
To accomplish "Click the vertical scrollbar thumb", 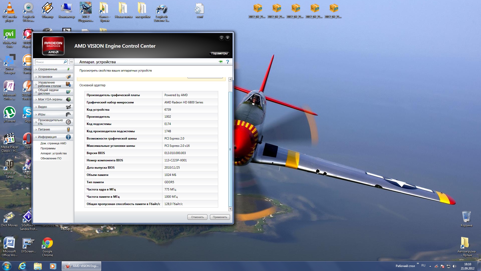I will click(x=230, y=149).
